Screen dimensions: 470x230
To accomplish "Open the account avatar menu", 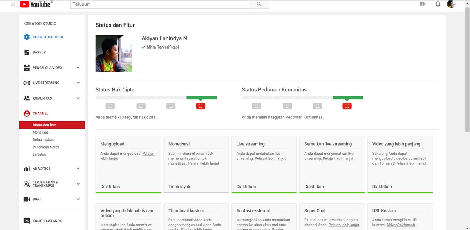I will click(x=451, y=4).
